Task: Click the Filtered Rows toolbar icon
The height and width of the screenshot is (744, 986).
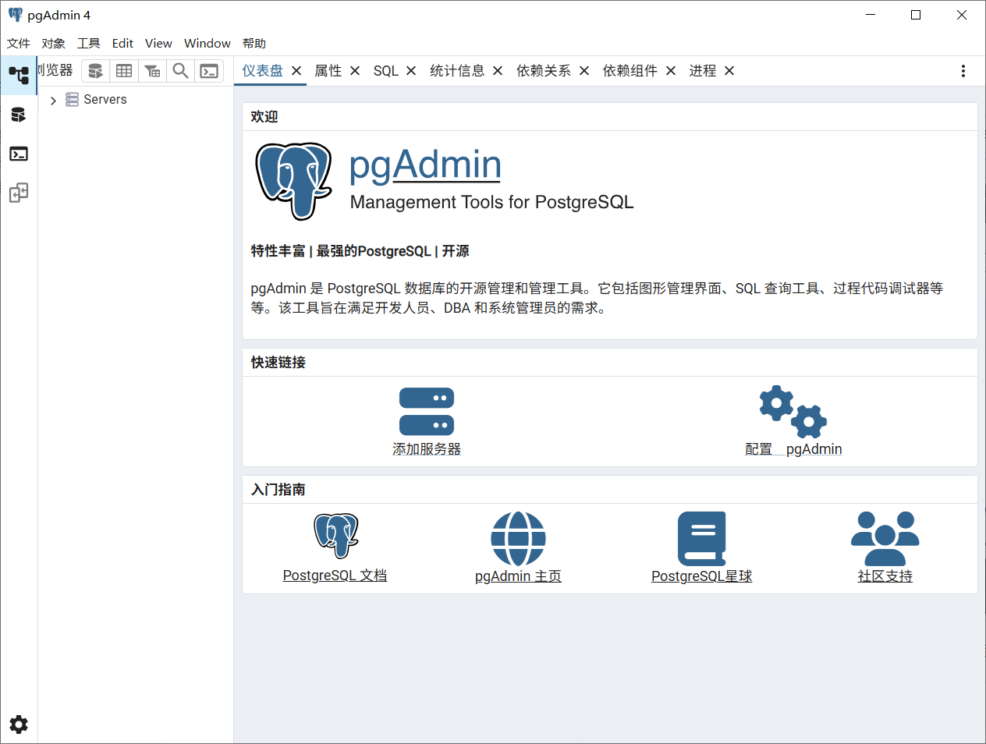Action: tap(152, 71)
